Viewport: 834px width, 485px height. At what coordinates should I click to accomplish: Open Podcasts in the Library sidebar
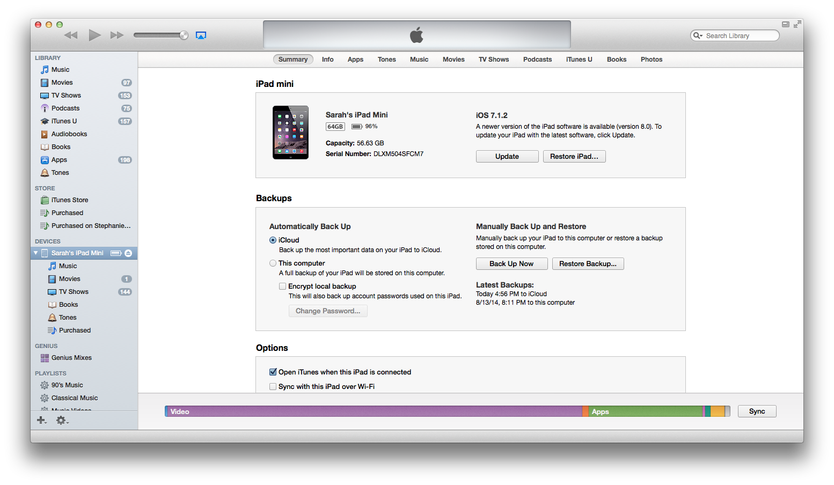65,108
